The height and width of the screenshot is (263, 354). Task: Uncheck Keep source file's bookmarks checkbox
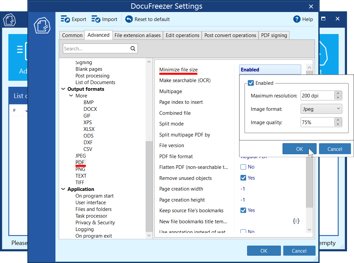click(243, 210)
